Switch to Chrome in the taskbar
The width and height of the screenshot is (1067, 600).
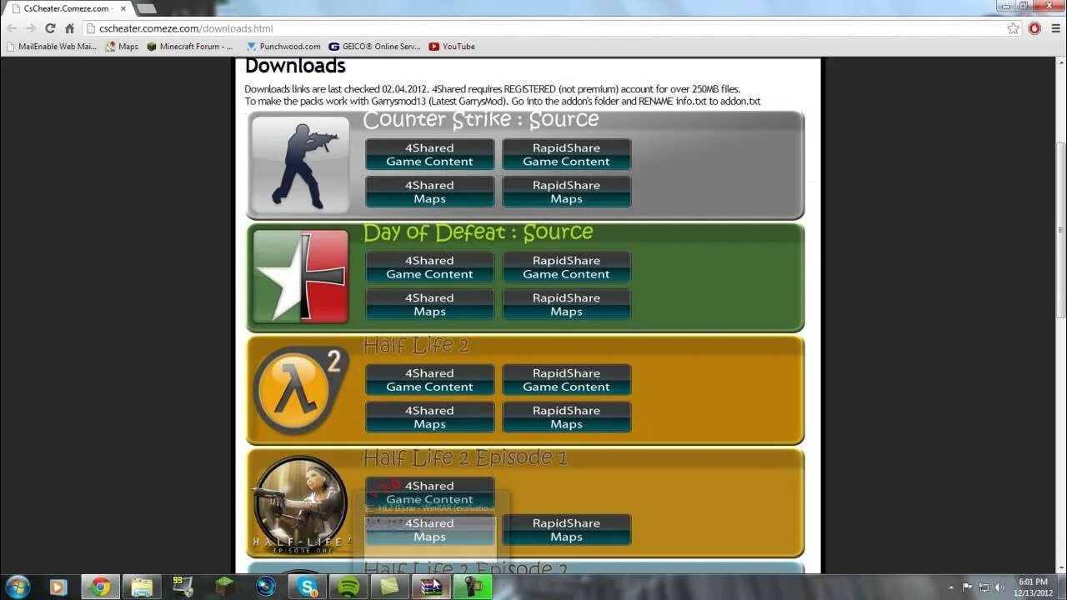100,587
